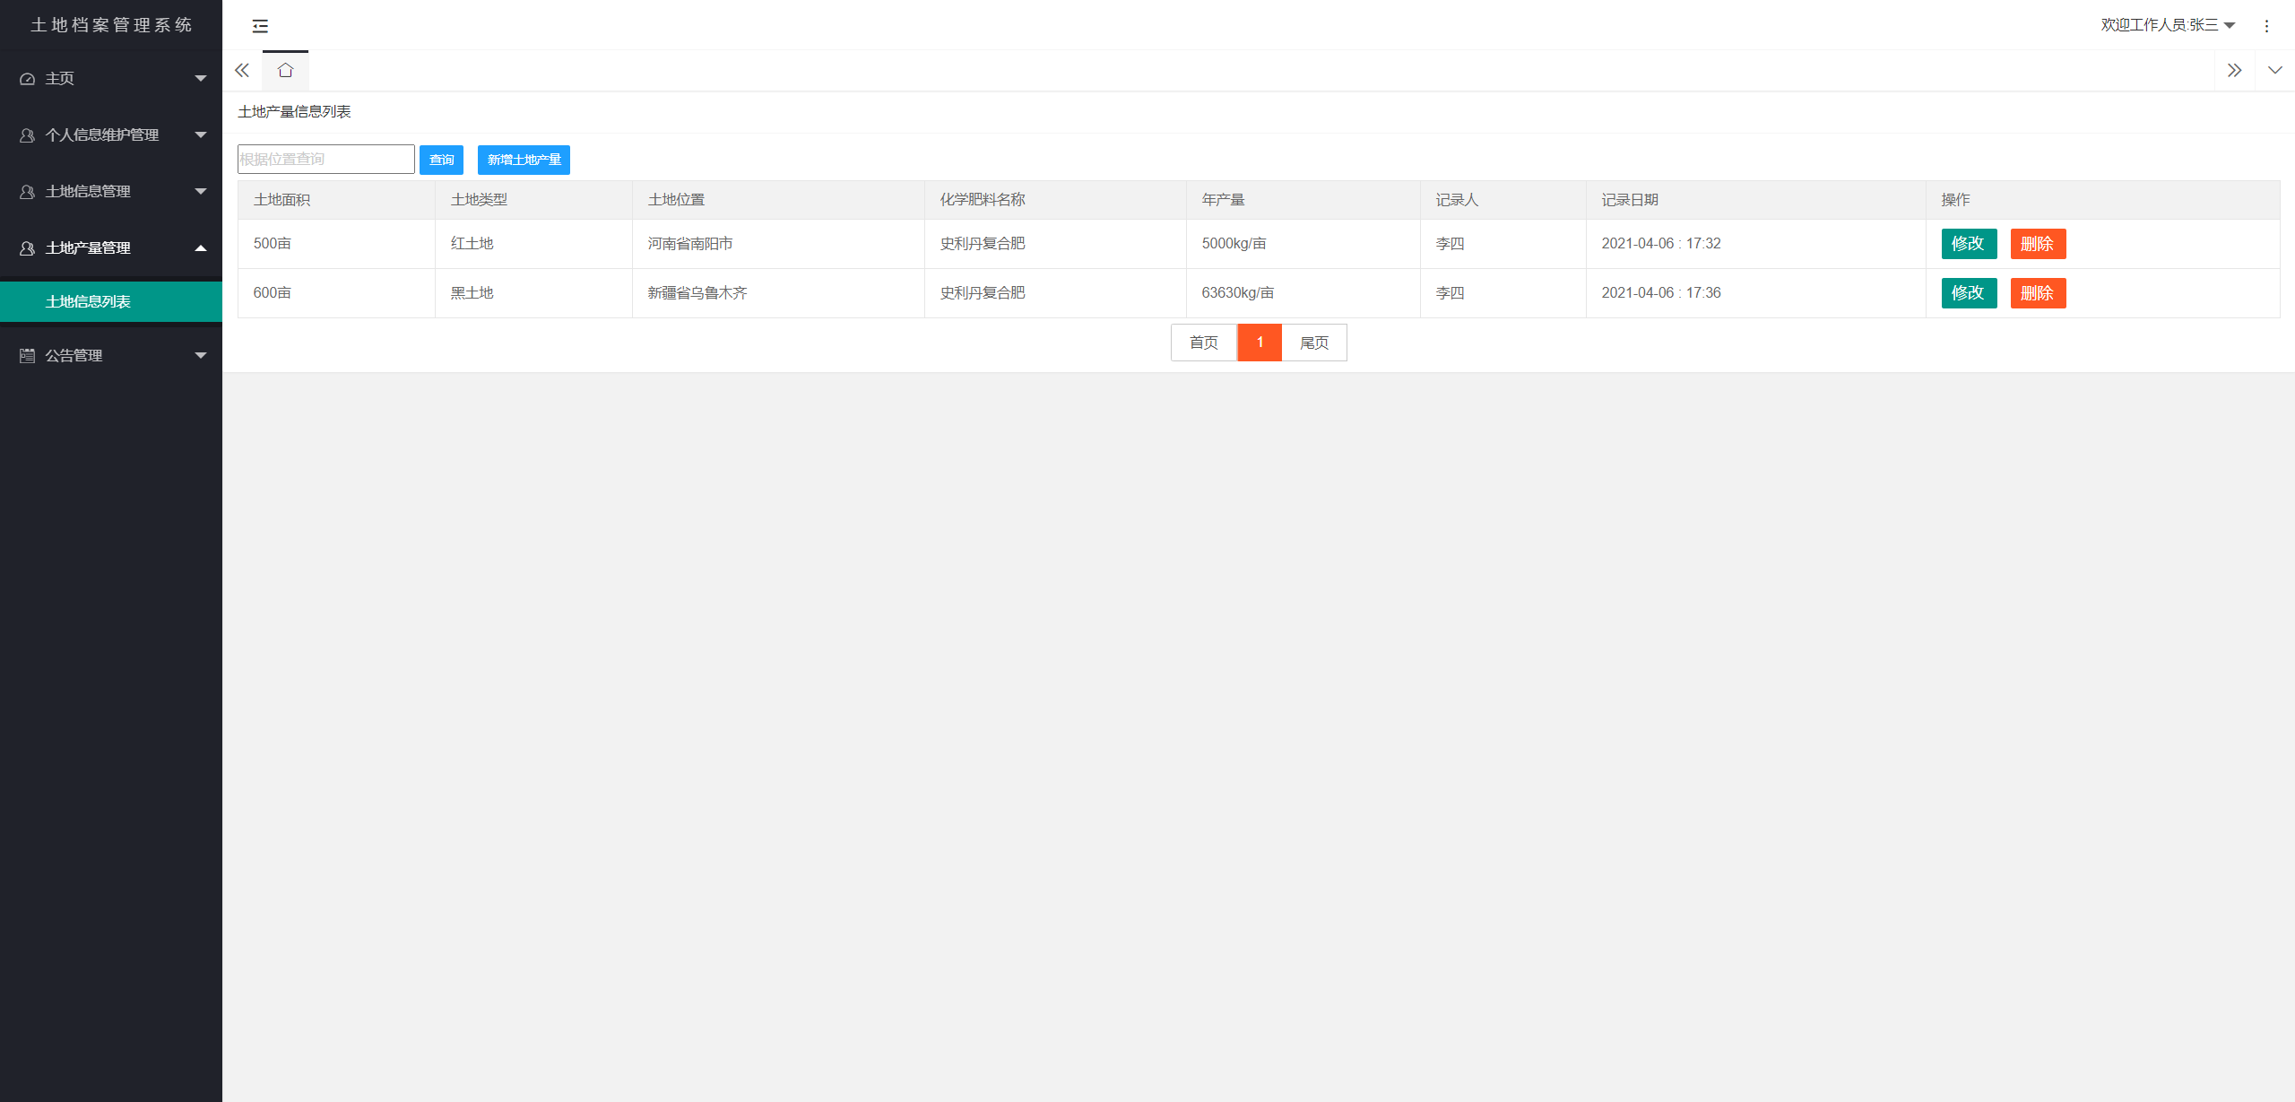2295x1102 pixels.
Task: Click the calendar icon beside 公告管理
Action: 28,356
